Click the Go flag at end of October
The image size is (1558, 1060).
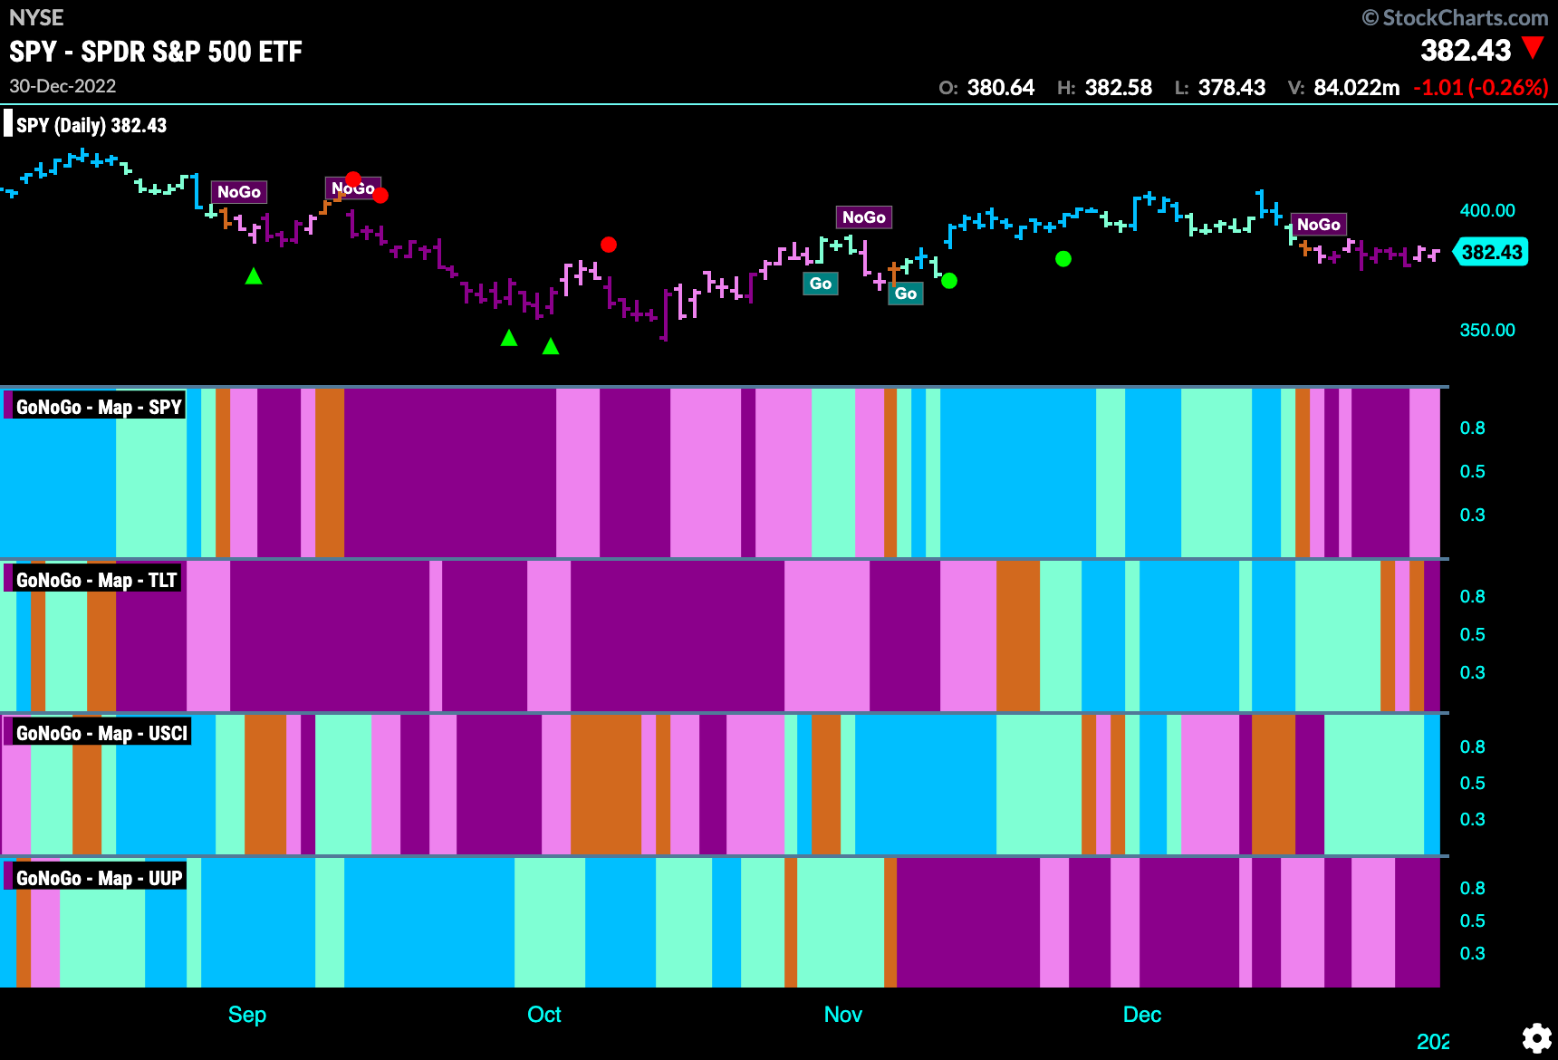tap(821, 284)
